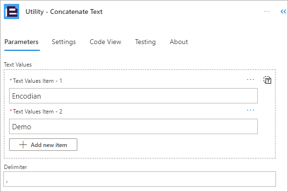The height and width of the screenshot is (192, 288).
Task: Switch to the Code View tab
Action: tap(106, 42)
